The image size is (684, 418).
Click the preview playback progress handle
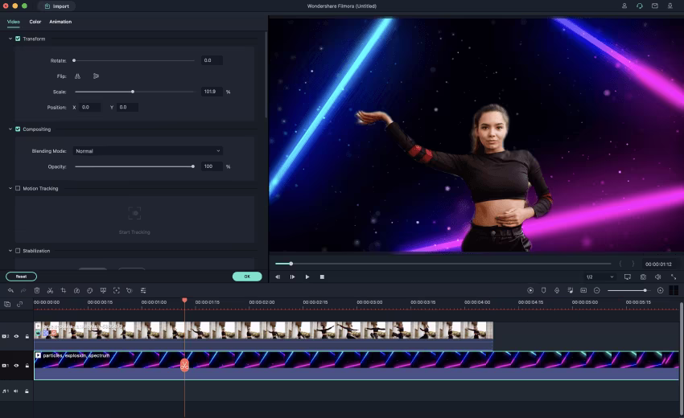click(291, 264)
